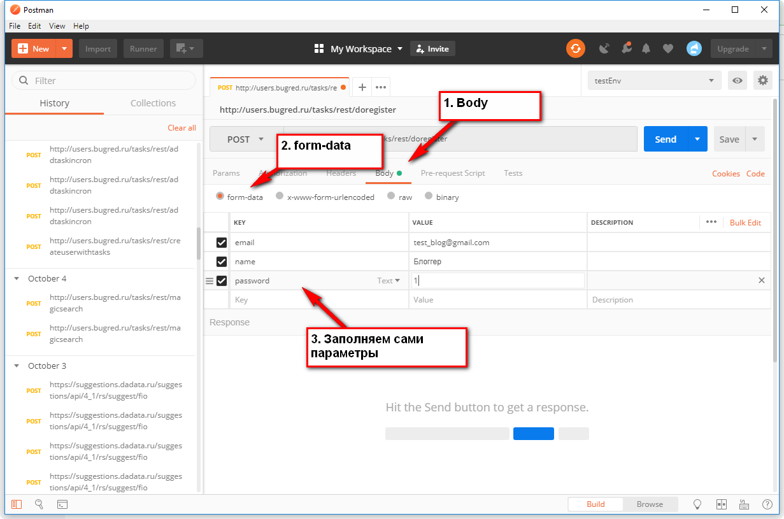Click the workspace grid icon next to My Workspace
The image size is (784, 519).
tap(320, 49)
